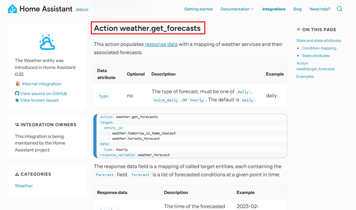This screenshot has height=210, width=356.
Task: Follow the response data hyperlink
Action: pos(161,44)
